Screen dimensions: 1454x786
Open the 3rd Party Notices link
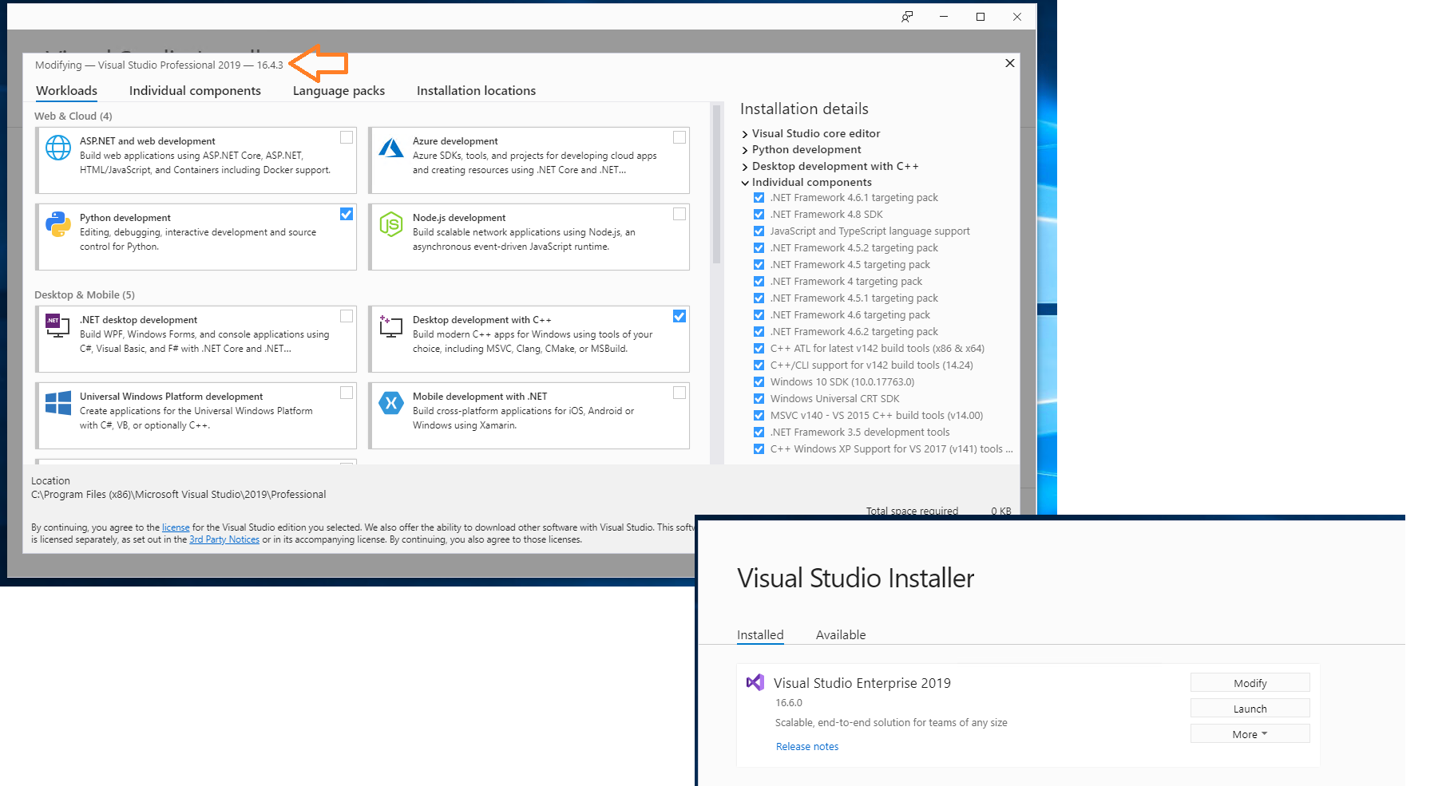click(224, 539)
